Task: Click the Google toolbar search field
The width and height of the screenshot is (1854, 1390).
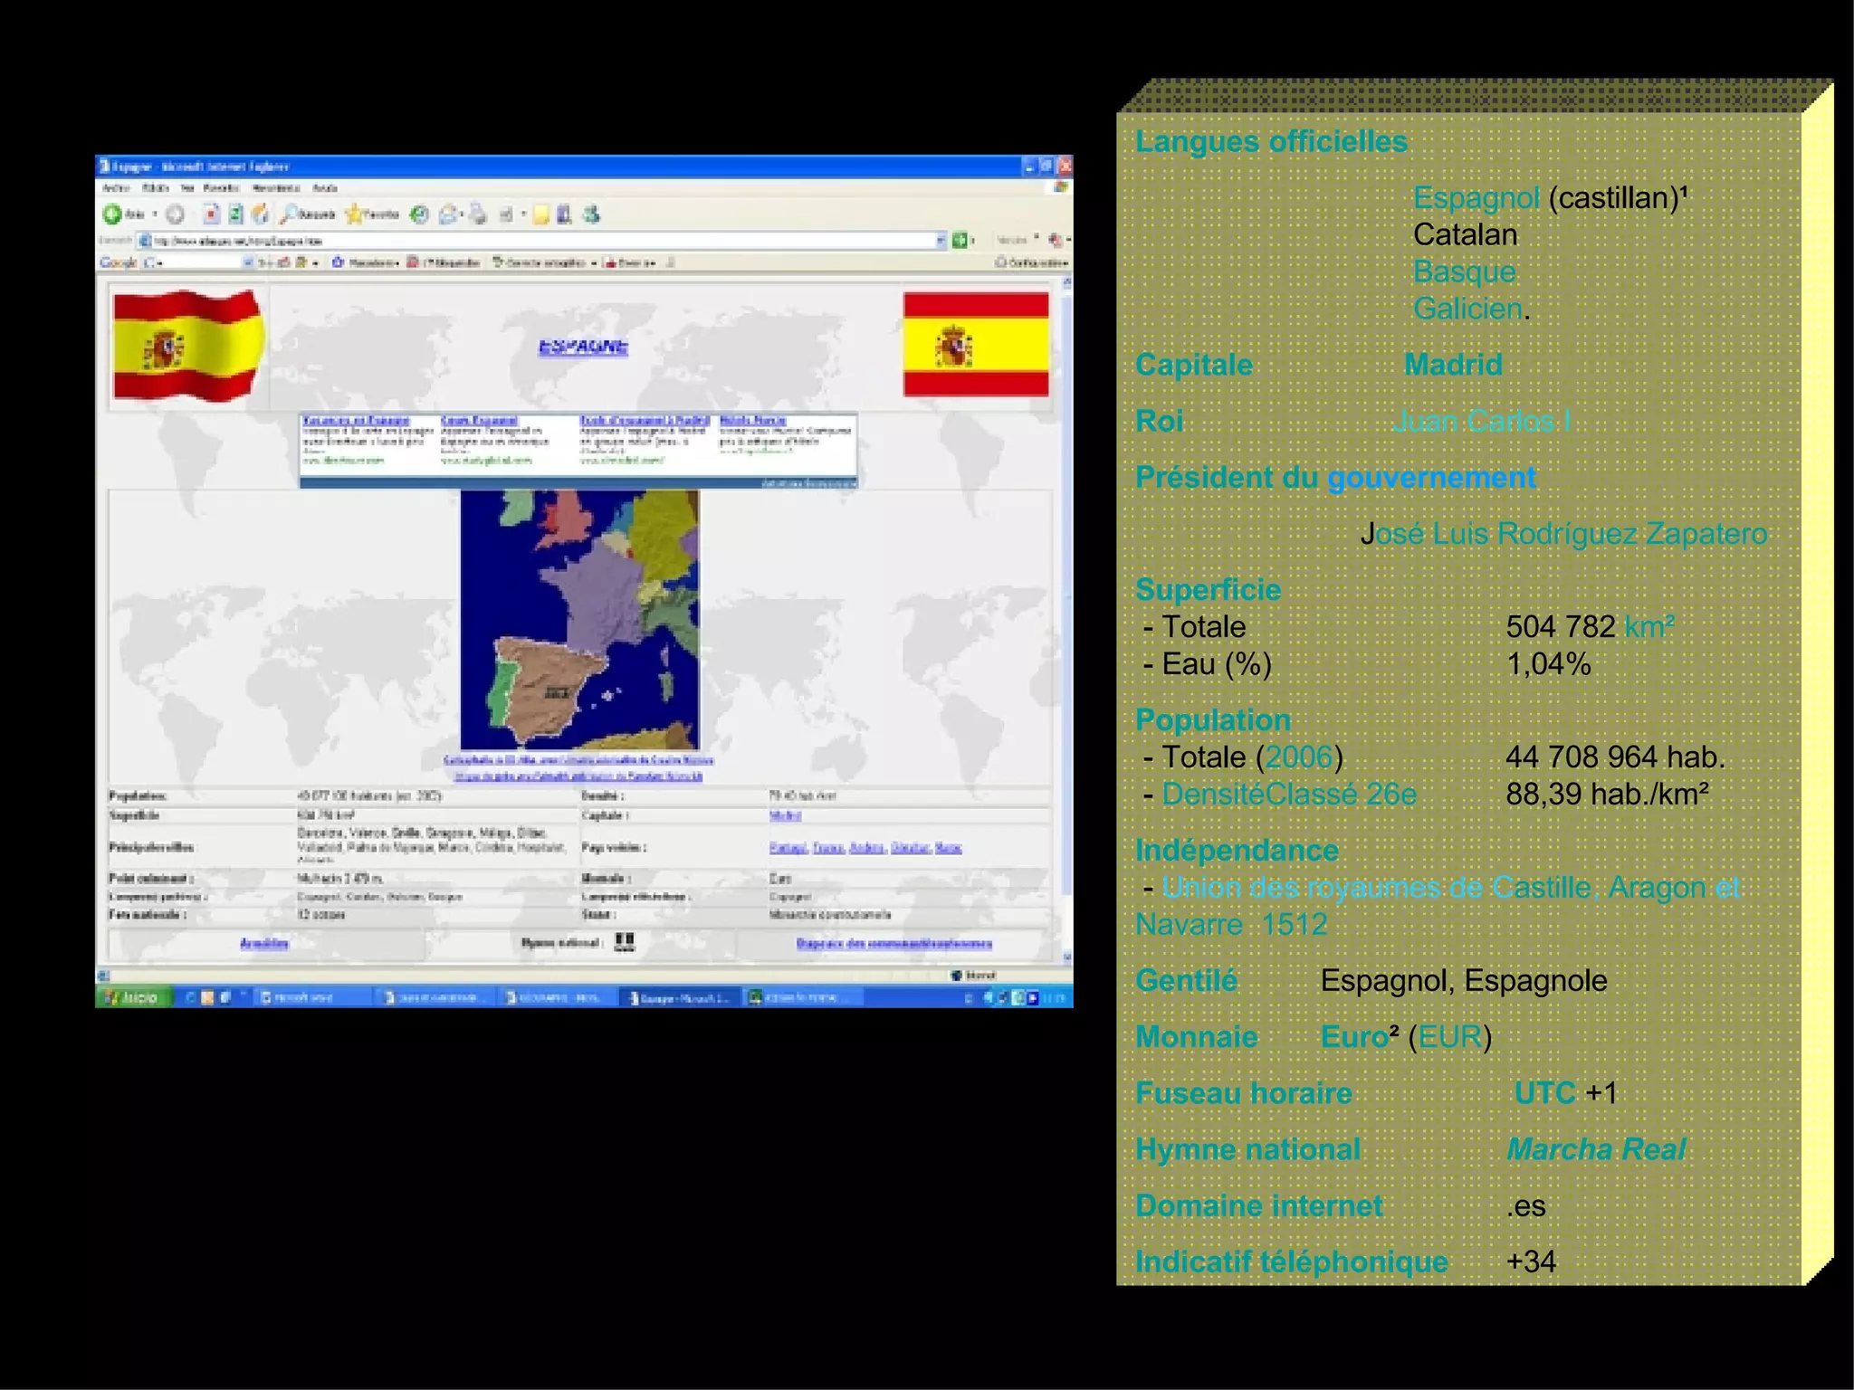Action: 201,262
